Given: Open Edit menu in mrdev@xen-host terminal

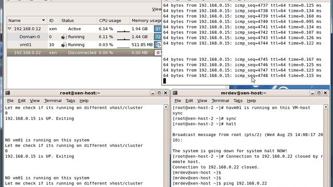Looking at the screenshot, I should [189, 101].
